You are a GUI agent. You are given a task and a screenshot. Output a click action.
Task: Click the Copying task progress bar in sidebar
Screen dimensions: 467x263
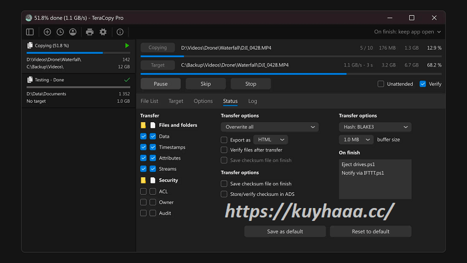(78, 53)
